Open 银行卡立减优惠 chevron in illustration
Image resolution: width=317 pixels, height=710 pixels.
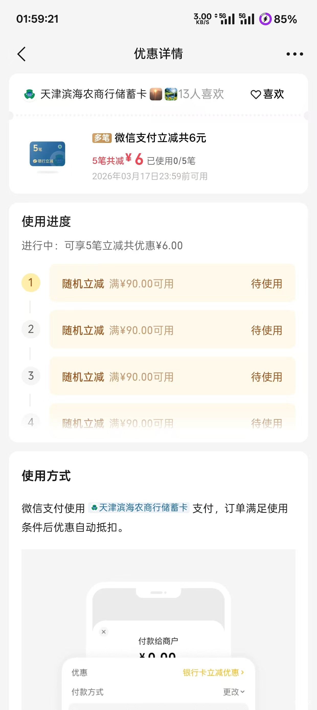(x=213, y=673)
